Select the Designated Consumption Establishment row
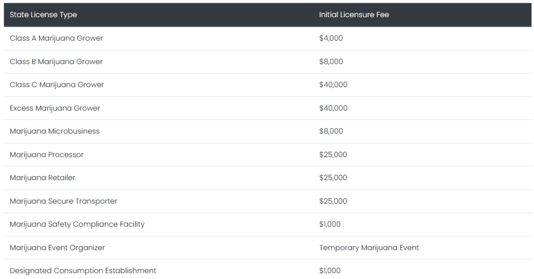The width and height of the screenshot is (534, 279). click(83, 271)
